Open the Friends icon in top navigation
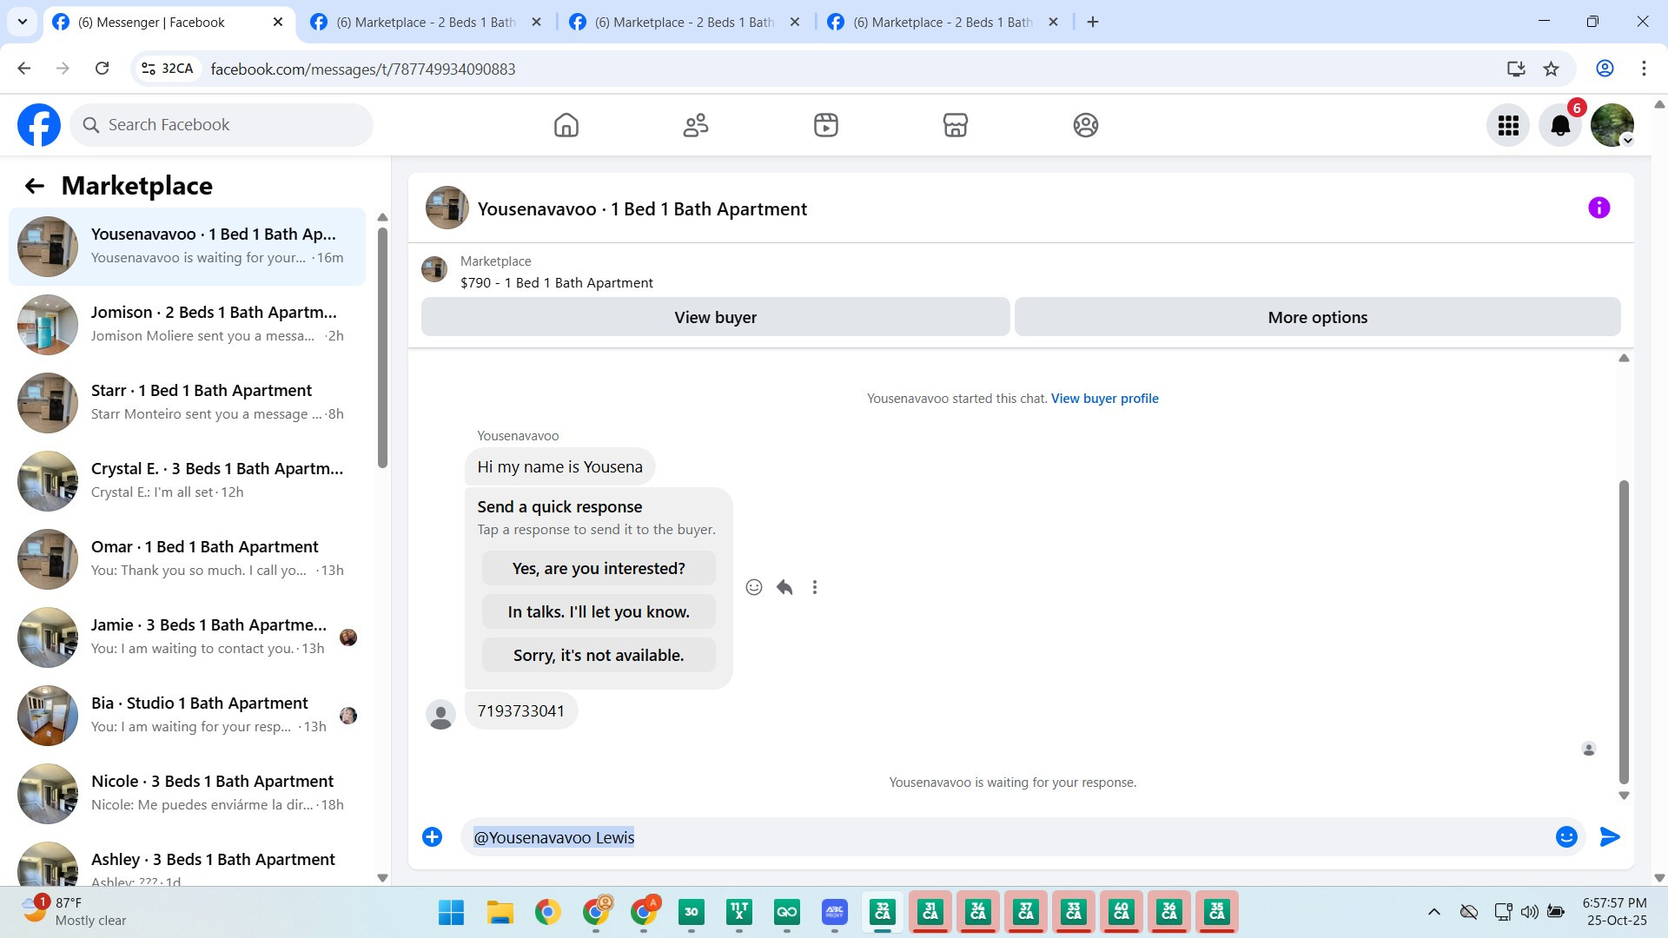The width and height of the screenshot is (1668, 938). pyautogui.click(x=696, y=125)
